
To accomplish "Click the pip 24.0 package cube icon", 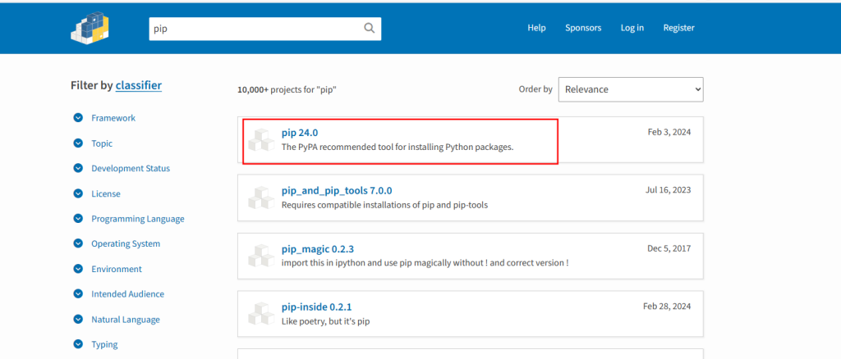I will (262, 140).
